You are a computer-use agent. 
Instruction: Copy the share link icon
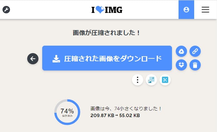click(x=195, y=51)
